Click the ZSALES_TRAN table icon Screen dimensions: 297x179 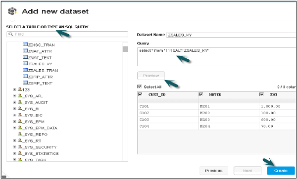(25, 70)
